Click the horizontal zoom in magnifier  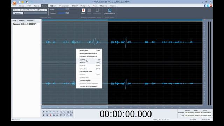coord(61,112)
